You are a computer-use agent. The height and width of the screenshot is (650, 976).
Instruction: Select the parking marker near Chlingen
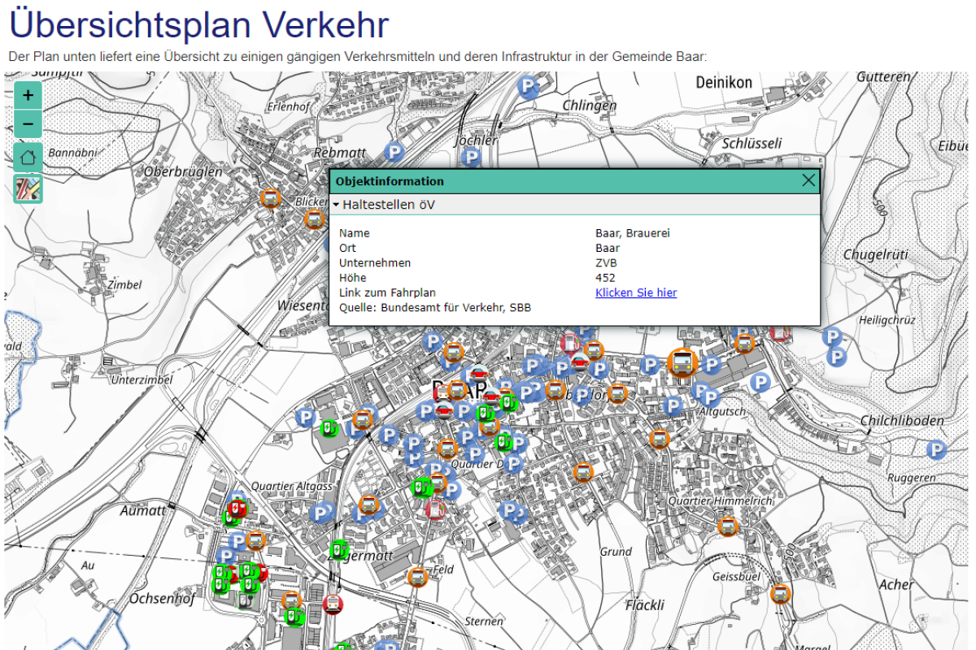[529, 86]
